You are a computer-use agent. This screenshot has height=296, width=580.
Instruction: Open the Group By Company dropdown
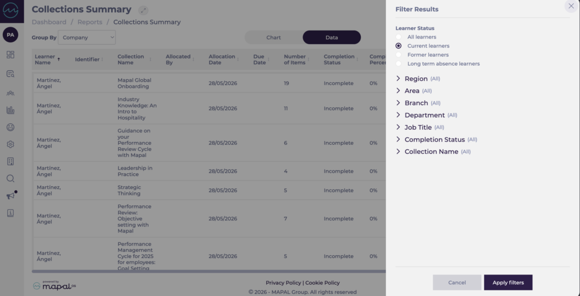[x=87, y=37]
